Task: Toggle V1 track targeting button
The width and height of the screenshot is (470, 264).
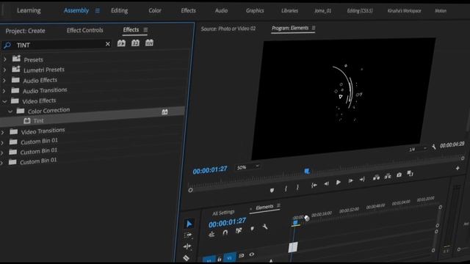Action: tap(230, 257)
